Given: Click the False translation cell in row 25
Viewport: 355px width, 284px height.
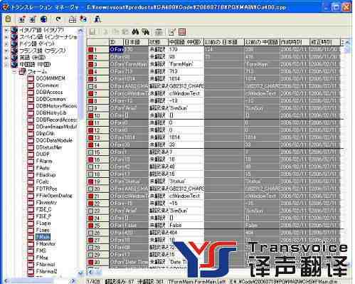Looking at the screenshot, I should point(186,226).
